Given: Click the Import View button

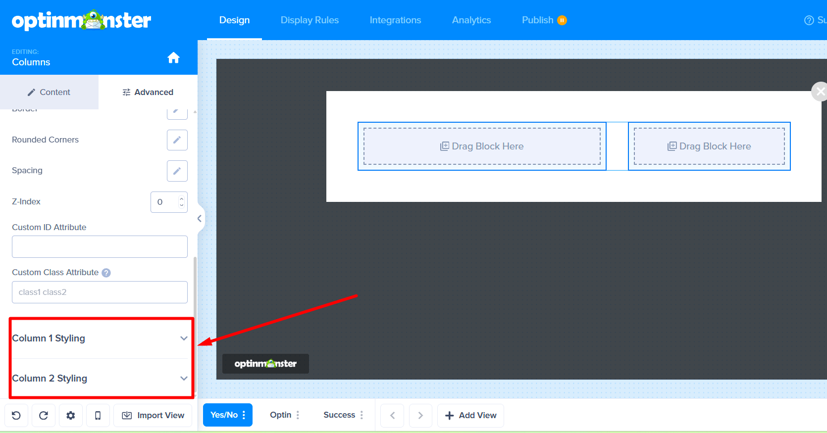Looking at the screenshot, I should 153,415.
